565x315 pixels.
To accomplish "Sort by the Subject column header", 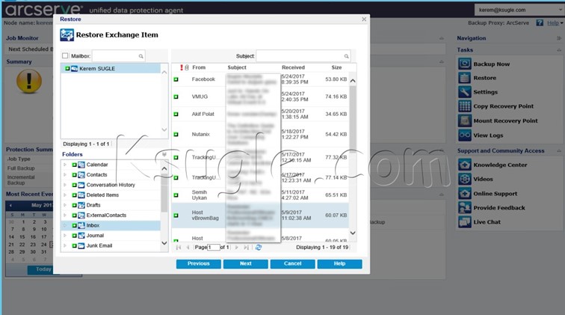I will click(x=237, y=67).
